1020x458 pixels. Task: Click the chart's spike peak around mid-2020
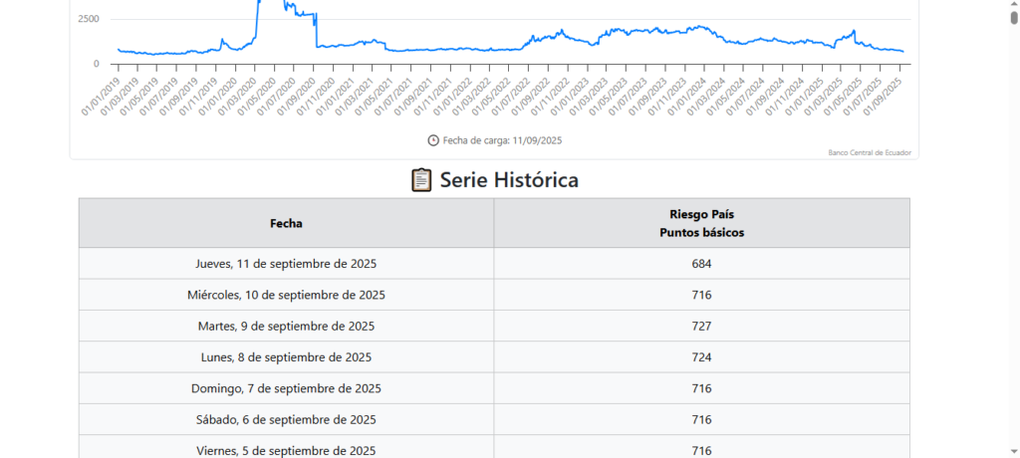(261, 4)
